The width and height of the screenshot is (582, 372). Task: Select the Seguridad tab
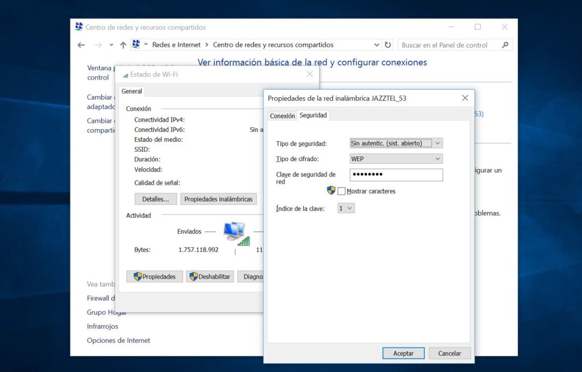(313, 115)
